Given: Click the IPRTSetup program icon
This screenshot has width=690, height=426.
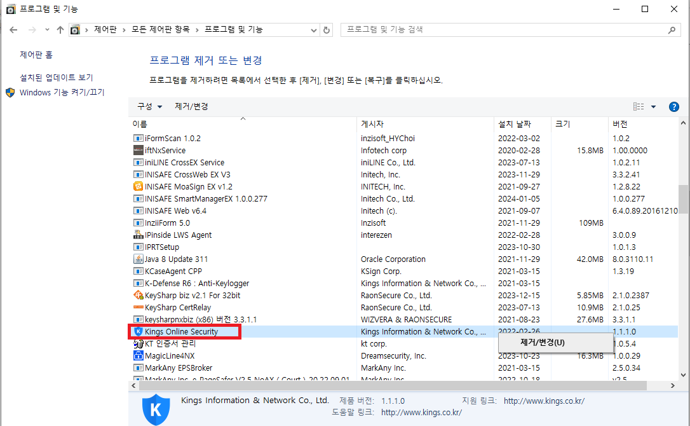Looking at the screenshot, I should click(x=138, y=247).
